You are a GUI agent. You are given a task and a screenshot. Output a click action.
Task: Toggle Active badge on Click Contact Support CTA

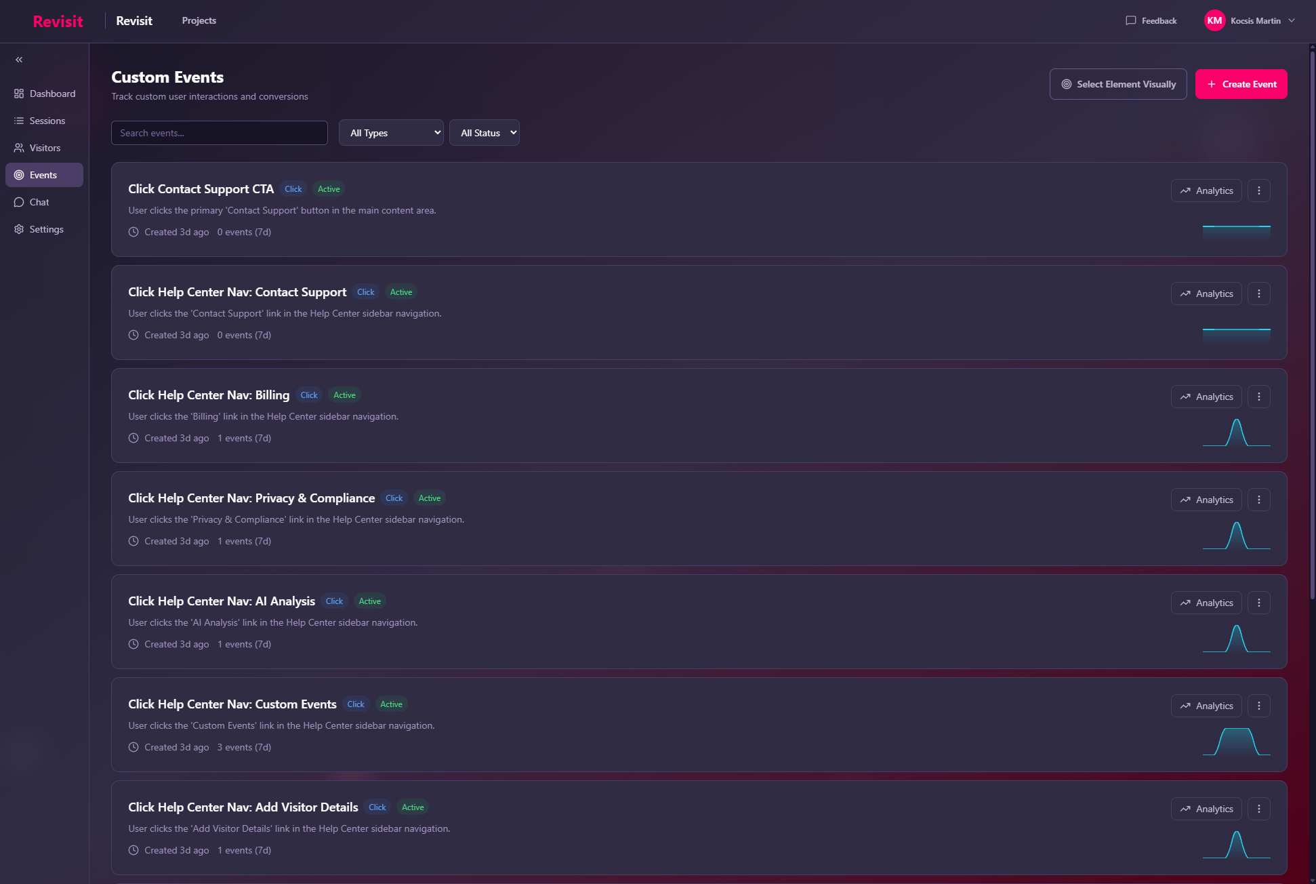[x=329, y=188]
